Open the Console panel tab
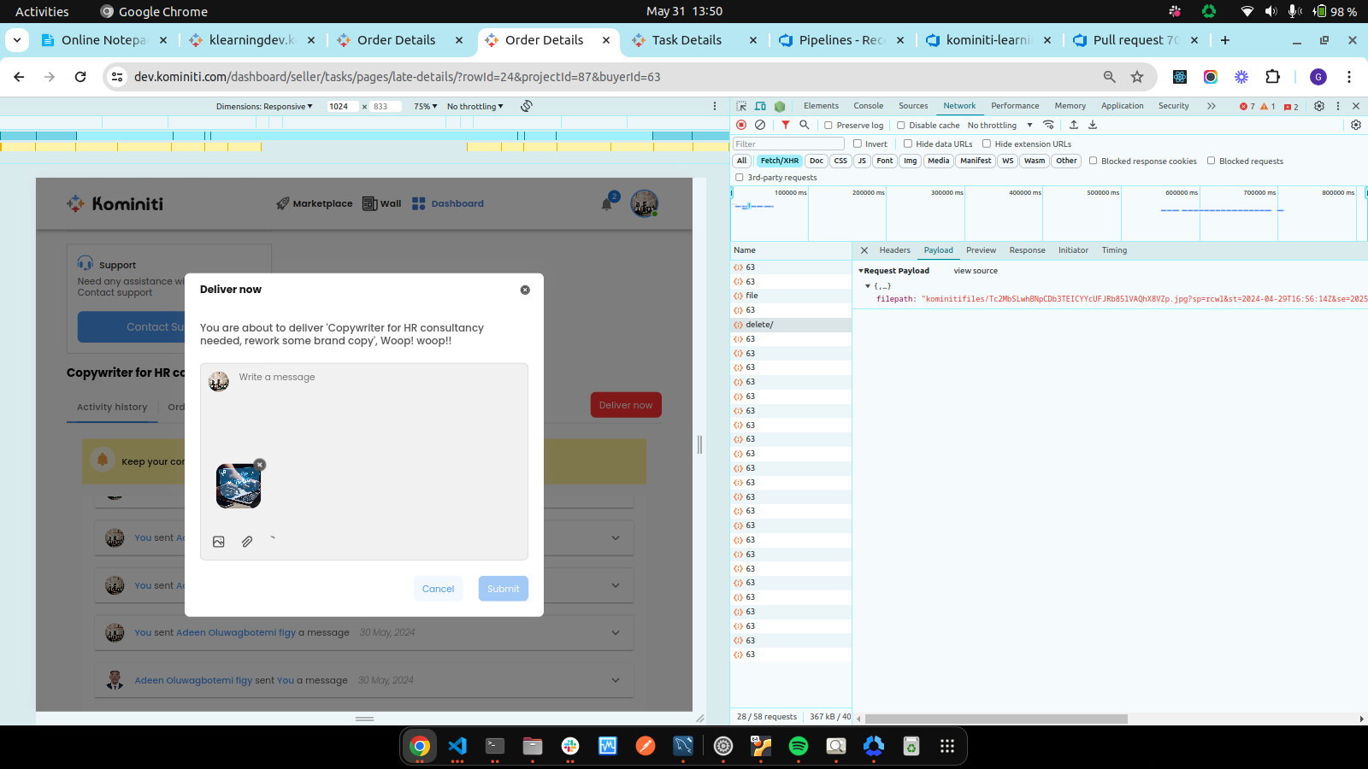 (868, 106)
